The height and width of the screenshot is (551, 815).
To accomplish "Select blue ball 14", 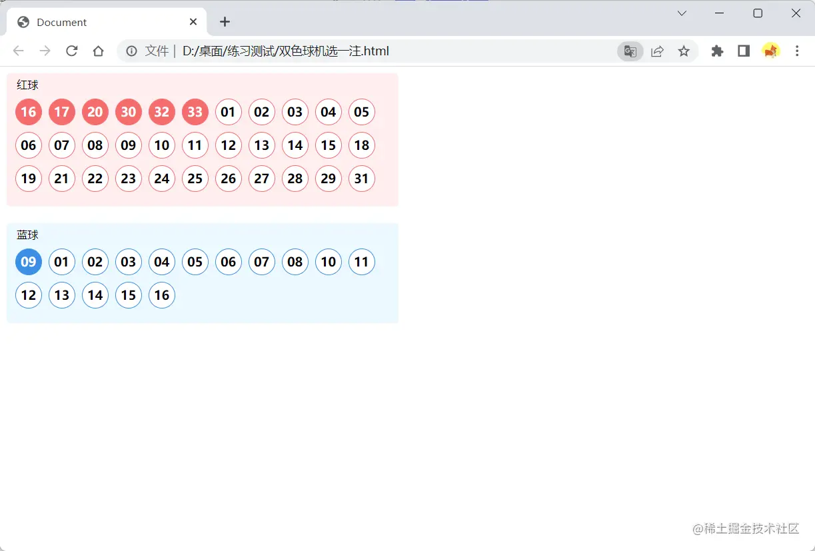I will coord(95,295).
